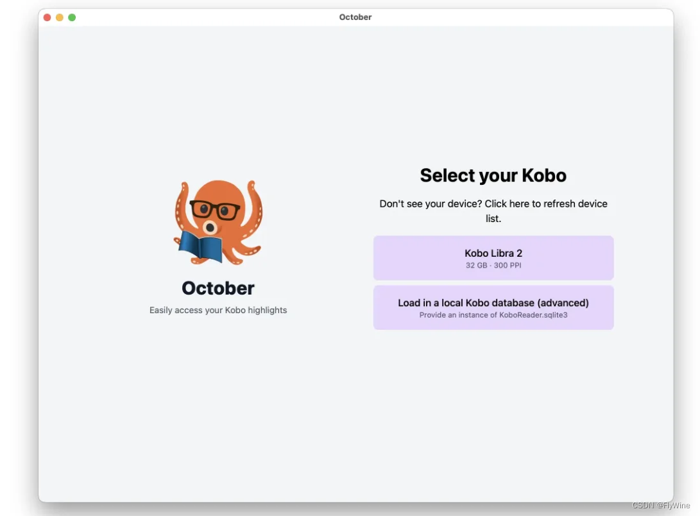Click the blue book held by the octopus
This screenshot has width=700, height=516.
pos(200,246)
